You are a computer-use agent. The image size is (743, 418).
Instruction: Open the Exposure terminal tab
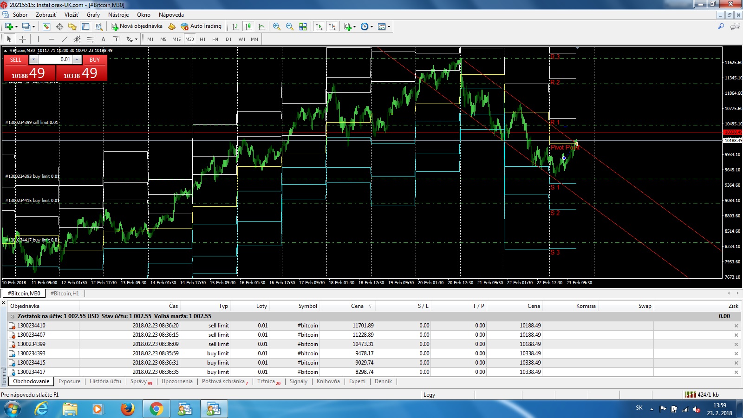69,381
